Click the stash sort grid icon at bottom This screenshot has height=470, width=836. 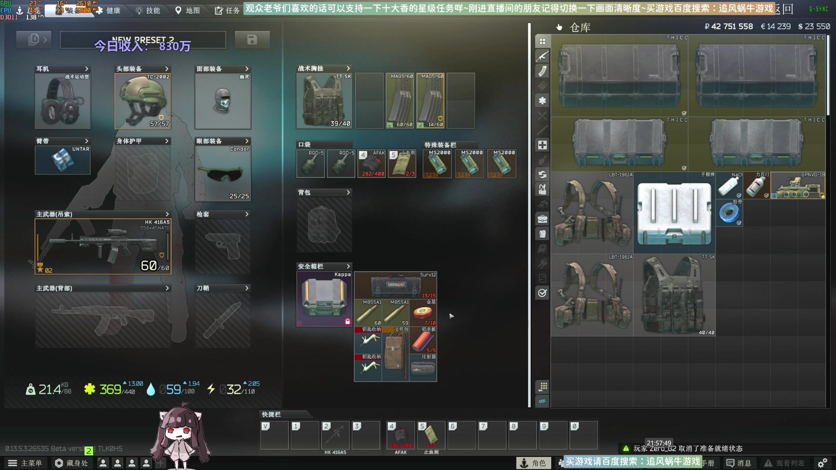[542, 386]
